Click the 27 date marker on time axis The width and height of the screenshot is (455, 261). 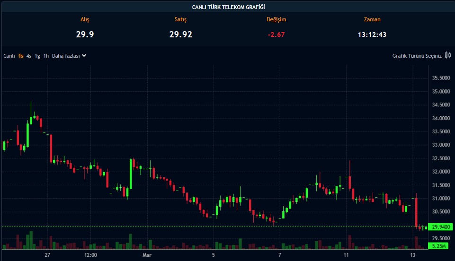click(47, 255)
